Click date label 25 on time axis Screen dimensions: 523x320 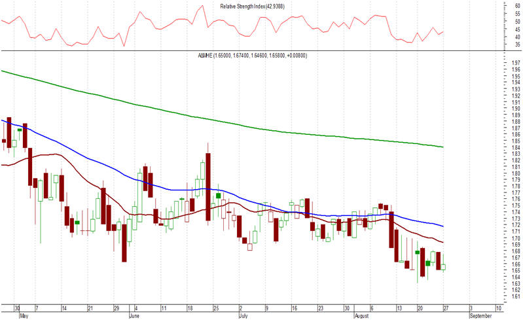pos(216,308)
